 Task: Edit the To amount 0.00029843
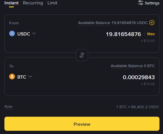click(x=139, y=77)
